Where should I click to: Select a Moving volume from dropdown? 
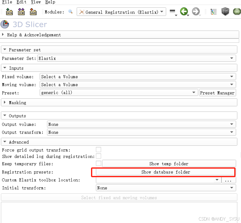tap(138, 85)
